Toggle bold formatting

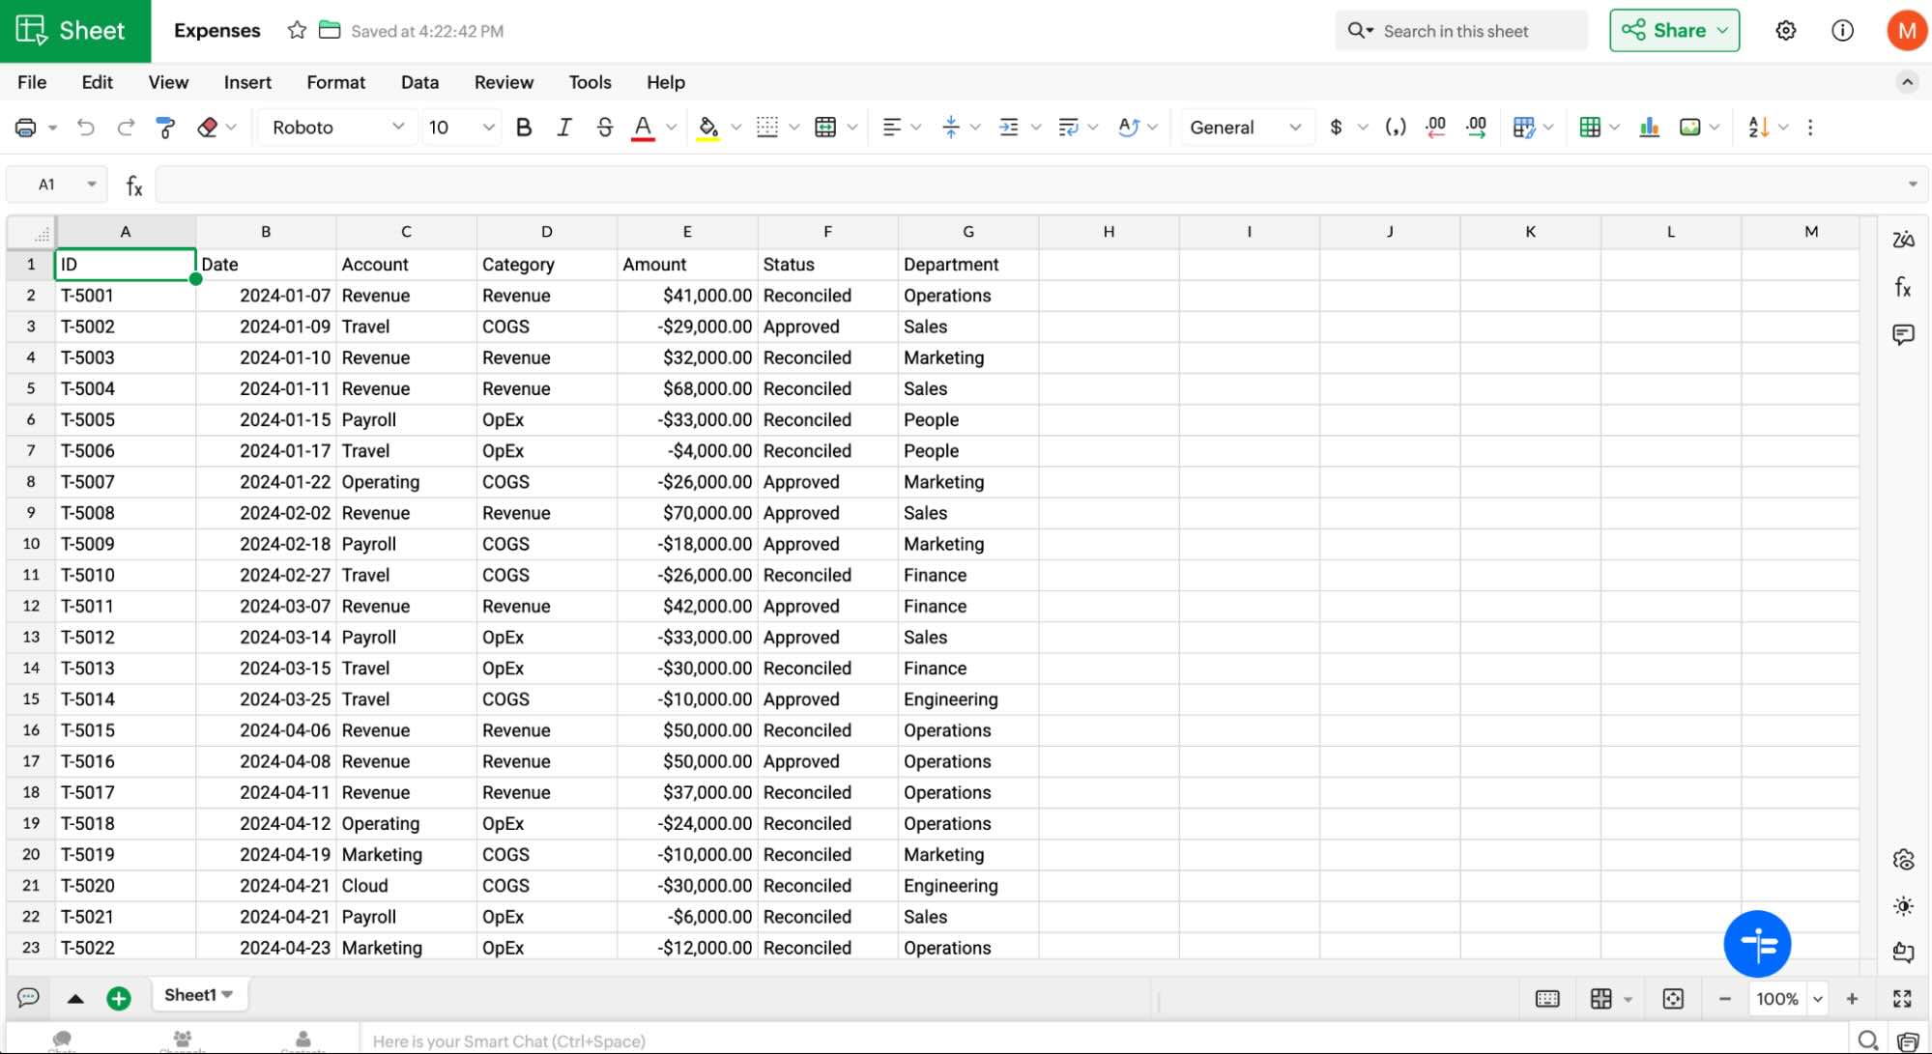point(524,128)
